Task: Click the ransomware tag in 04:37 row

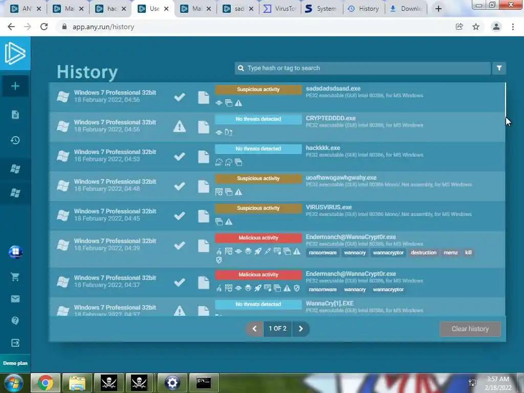Action: (322, 290)
